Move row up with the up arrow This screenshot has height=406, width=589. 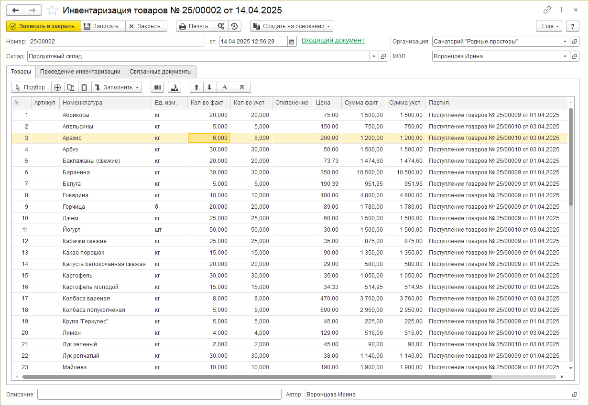pyautogui.click(x=196, y=87)
